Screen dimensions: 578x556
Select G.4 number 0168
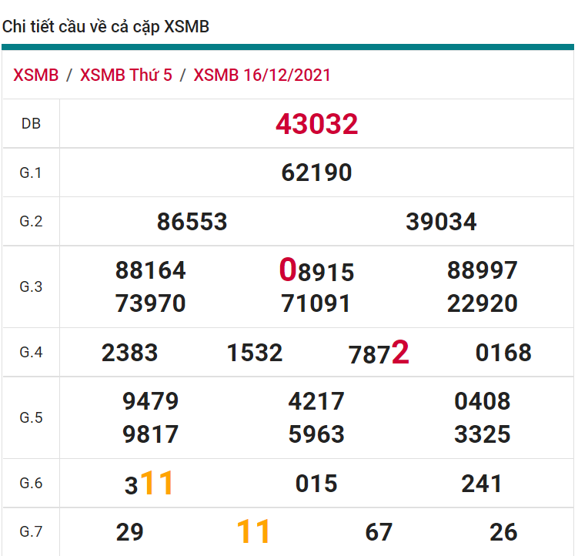click(503, 353)
